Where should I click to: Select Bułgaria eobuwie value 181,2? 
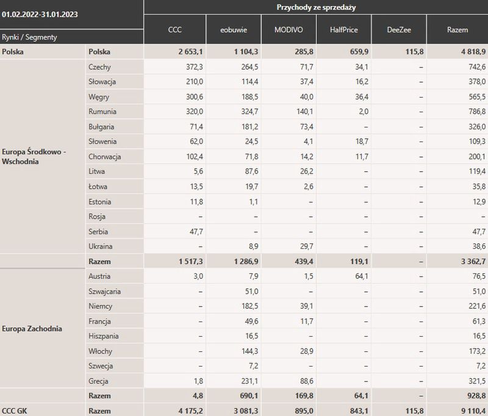click(x=249, y=127)
